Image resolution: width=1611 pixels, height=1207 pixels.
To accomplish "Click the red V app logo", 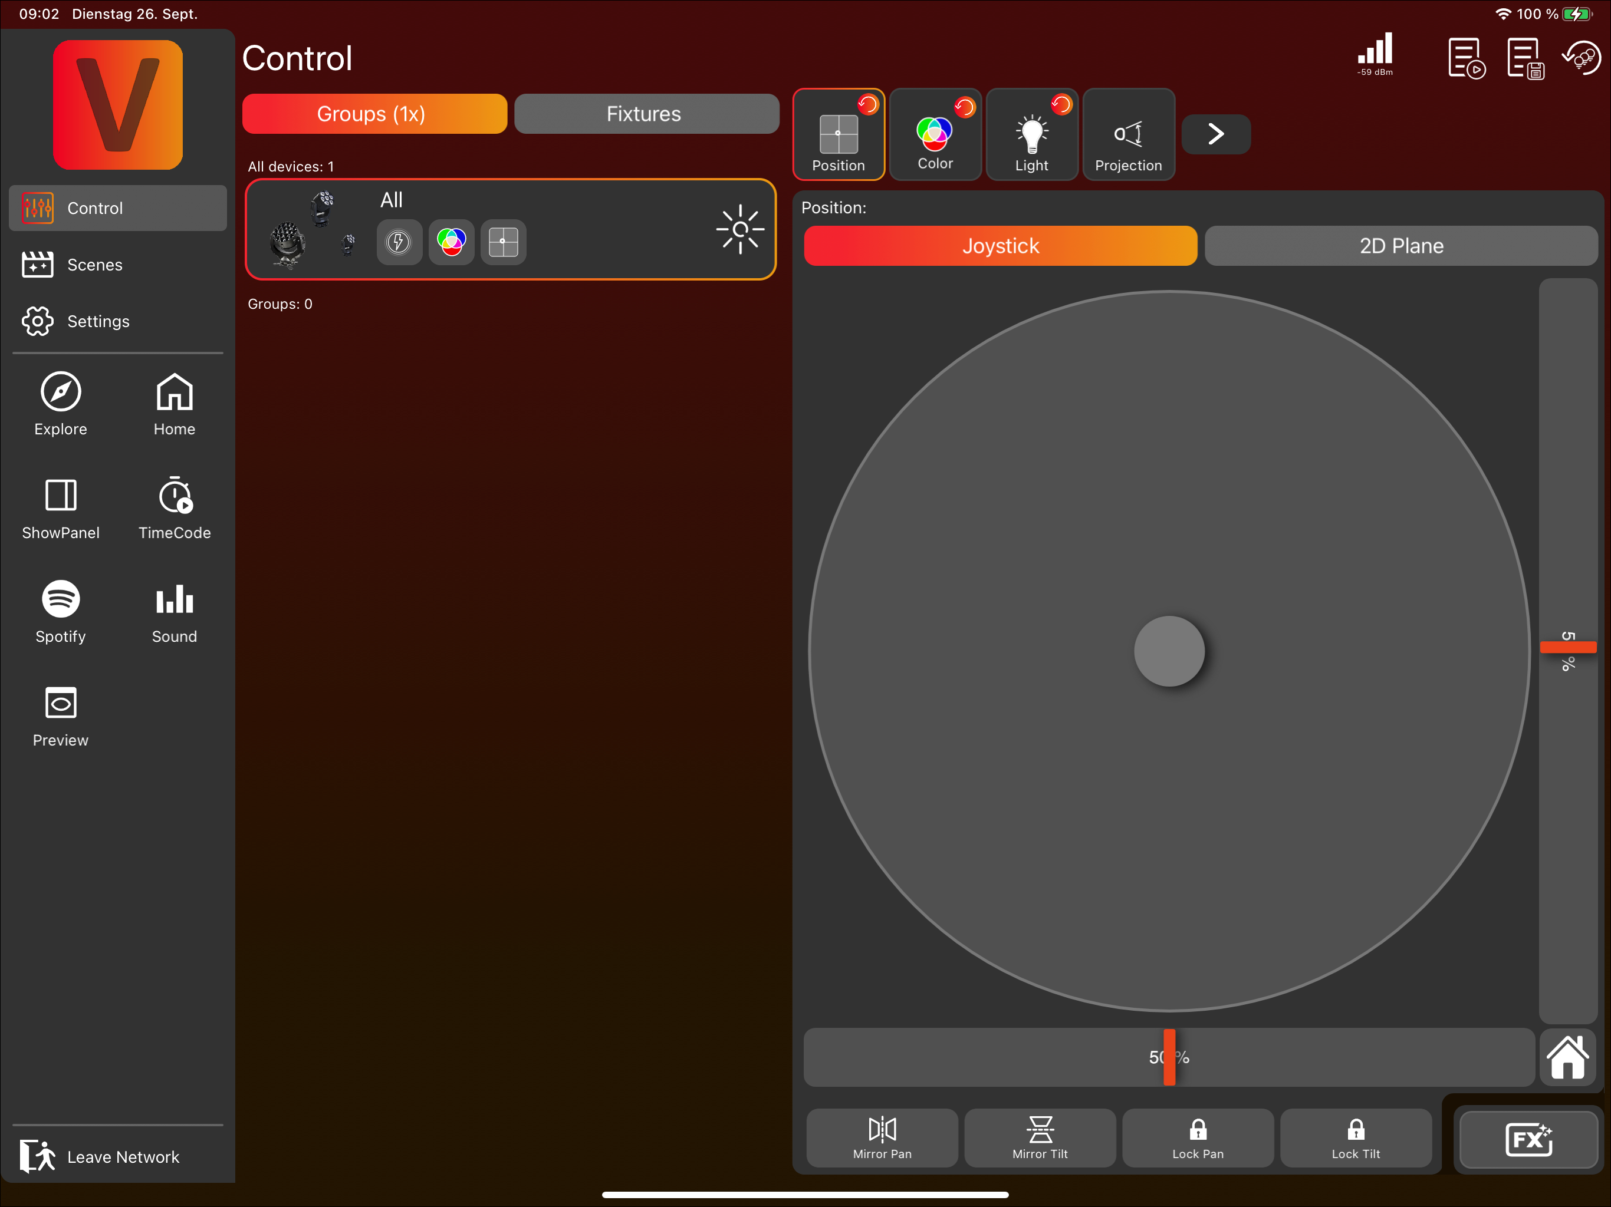I will coord(118,105).
